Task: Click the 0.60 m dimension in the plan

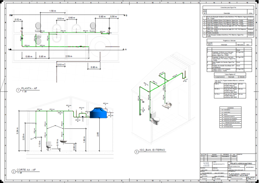Action: point(72,18)
